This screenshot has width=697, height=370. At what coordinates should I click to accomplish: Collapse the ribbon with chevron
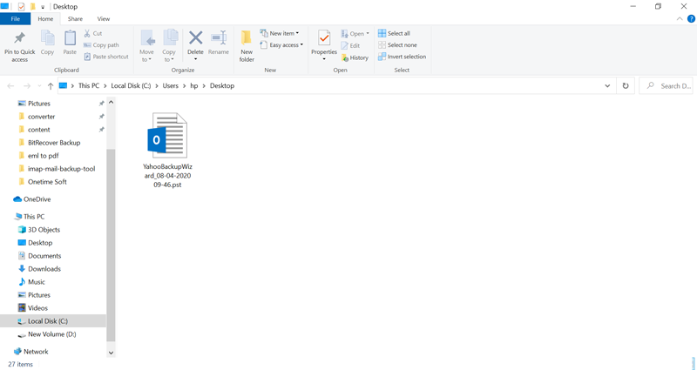680,18
